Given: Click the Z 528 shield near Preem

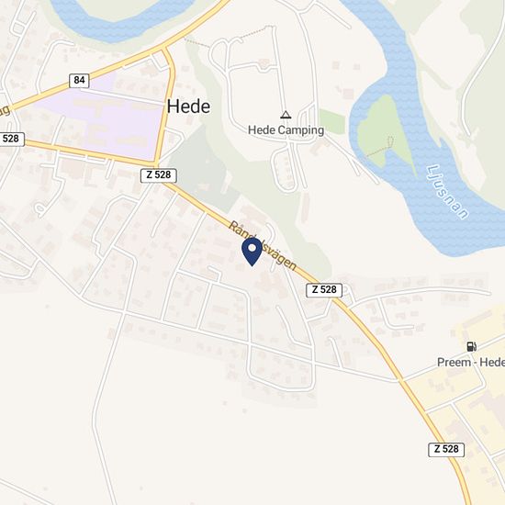Looking at the screenshot, I should pyautogui.click(x=446, y=449).
